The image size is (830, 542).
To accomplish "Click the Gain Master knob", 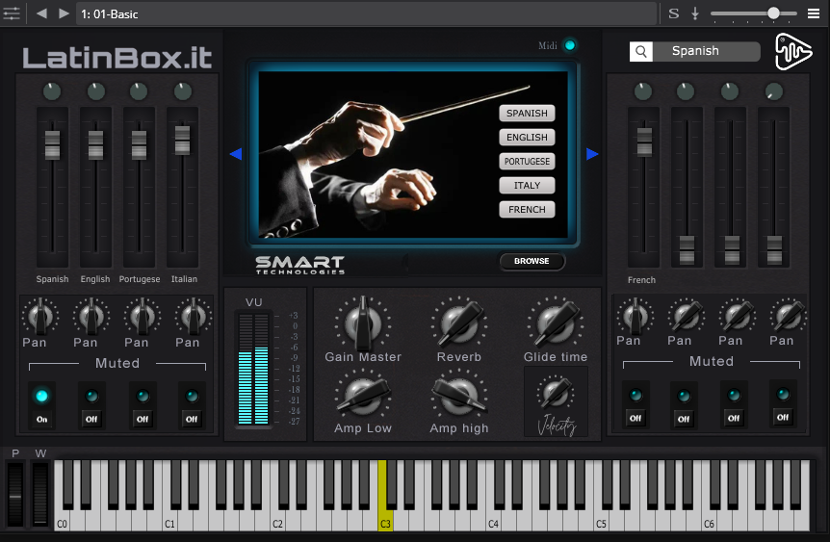I will [x=363, y=323].
